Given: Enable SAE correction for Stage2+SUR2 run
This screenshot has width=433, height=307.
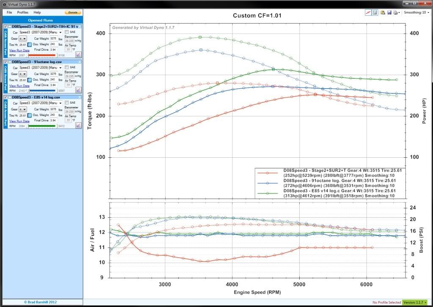Looking at the screenshot, I should [67, 32].
